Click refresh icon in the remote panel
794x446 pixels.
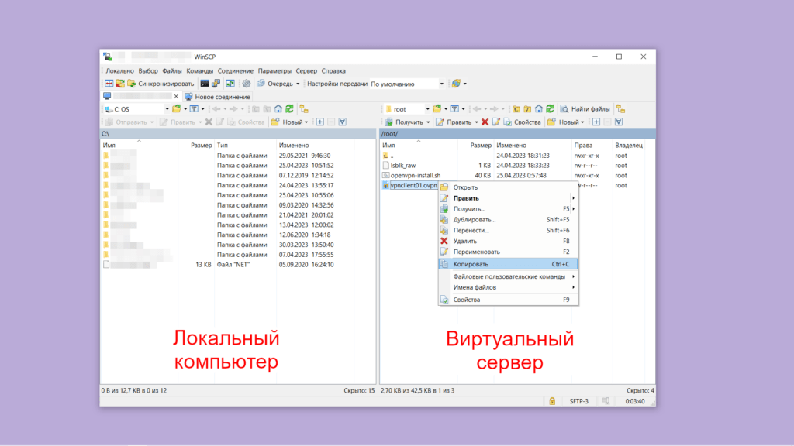pyautogui.click(x=550, y=109)
